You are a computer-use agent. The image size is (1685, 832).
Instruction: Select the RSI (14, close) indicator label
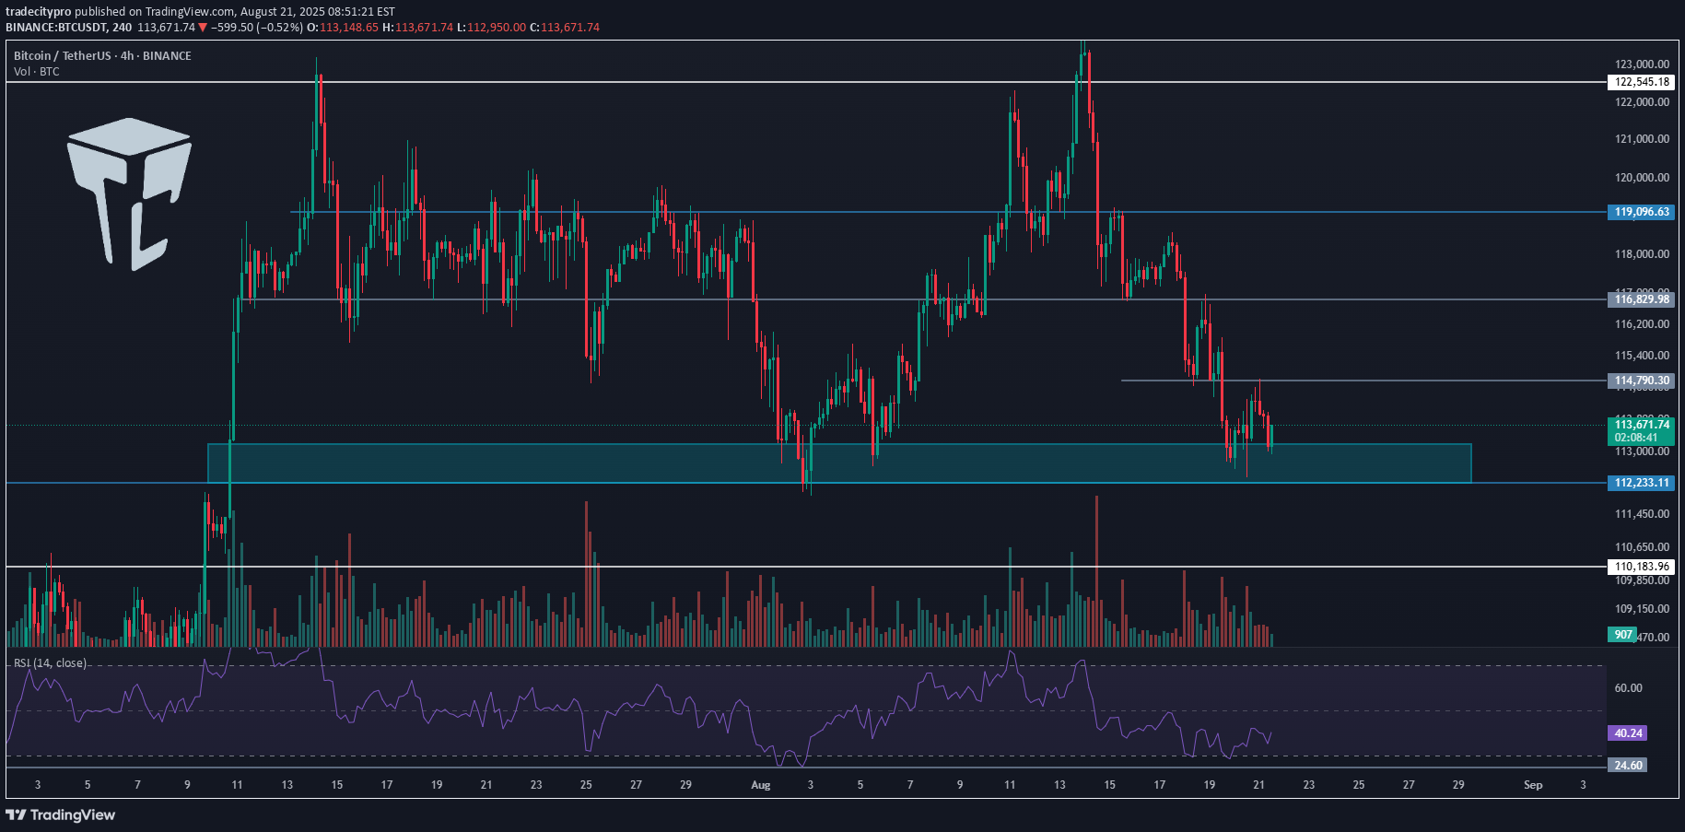50,662
